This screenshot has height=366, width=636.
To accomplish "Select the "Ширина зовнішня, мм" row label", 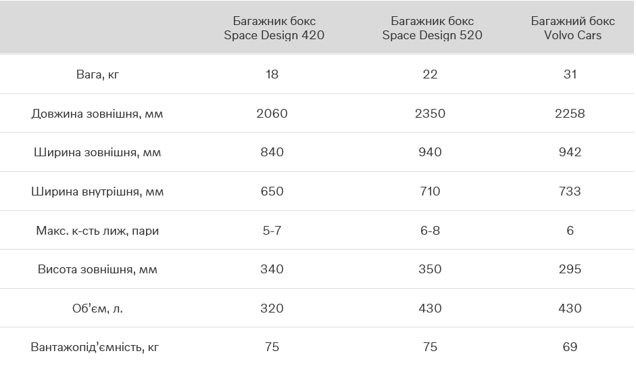I will [97, 152].
